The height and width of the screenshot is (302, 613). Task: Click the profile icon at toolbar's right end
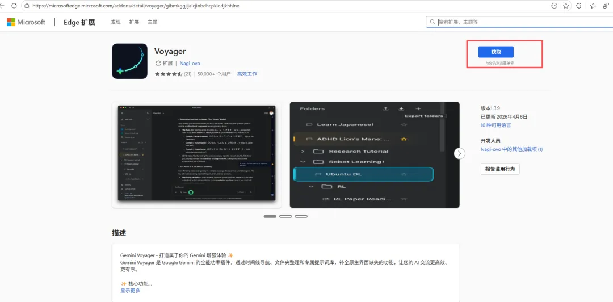607,6
